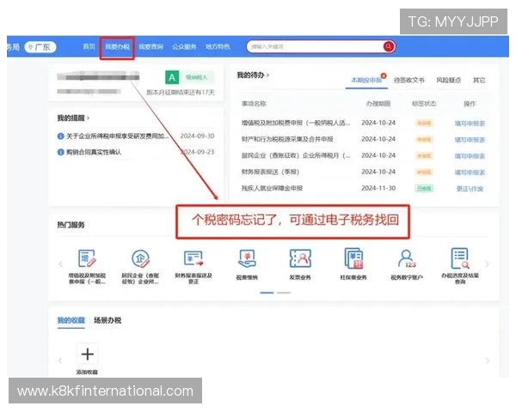The image size is (516, 412).
Task: Open 税费缴纳 service icon
Action: click(x=247, y=259)
